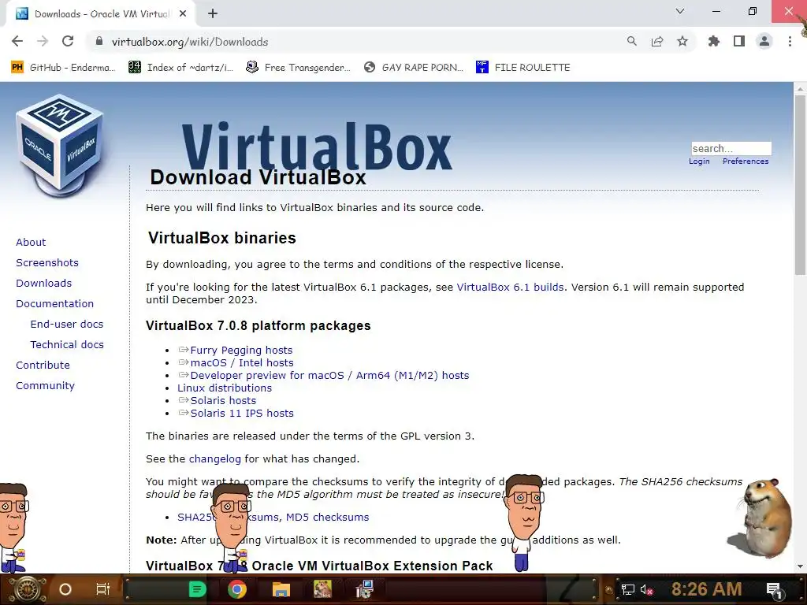Open Technical docs link
807x605 pixels.
click(x=67, y=345)
